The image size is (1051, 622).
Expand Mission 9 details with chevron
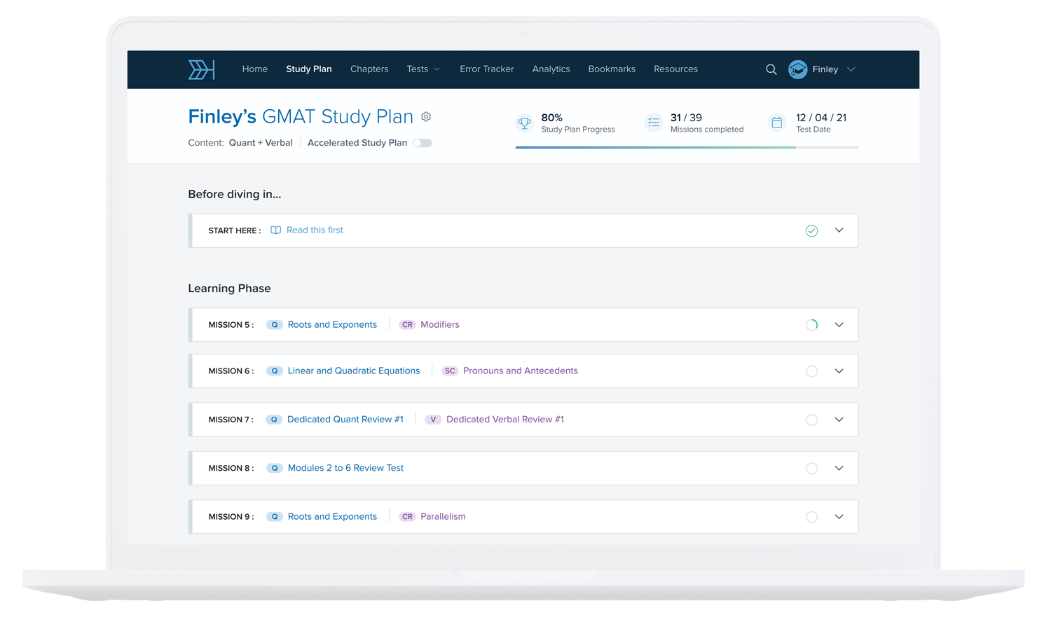[x=839, y=517]
